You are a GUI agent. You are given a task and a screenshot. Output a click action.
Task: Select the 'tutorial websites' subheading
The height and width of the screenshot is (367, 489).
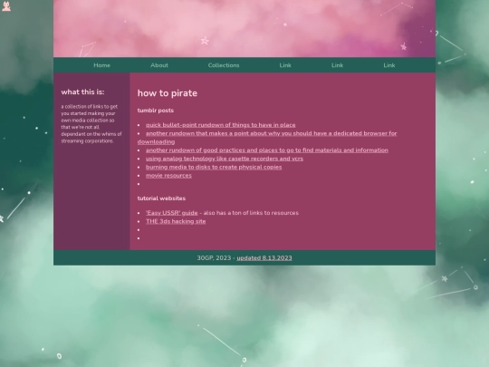pyautogui.click(x=161, y=198)
